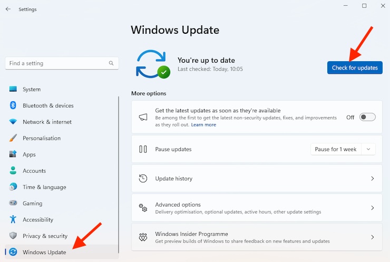Click the Accounts person icon
The image size is (390, 262).
(x=13, y=170)
